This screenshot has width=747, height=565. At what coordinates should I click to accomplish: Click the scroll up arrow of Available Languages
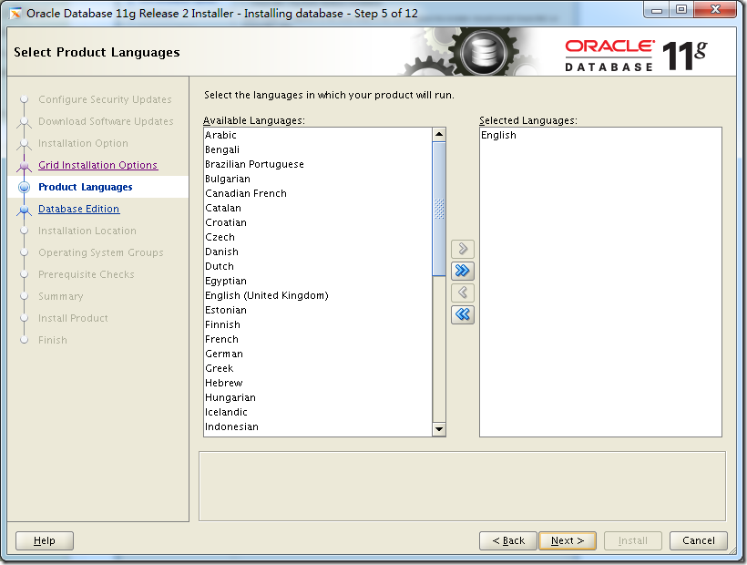click(439, 134)
